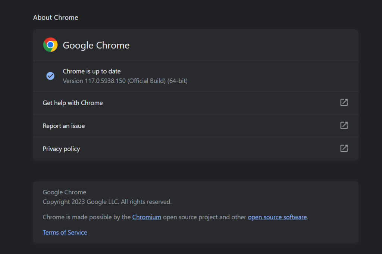382x254 pixels.
Task: Open external link icon for Privacy policy
Action: click(x=344, y=148)
